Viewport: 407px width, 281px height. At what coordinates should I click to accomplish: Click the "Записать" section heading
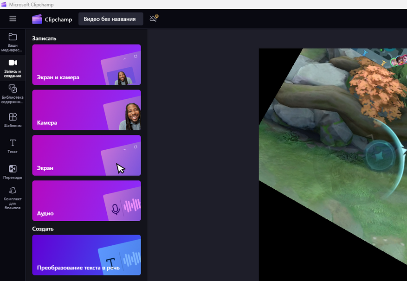(x=44, y=38)
